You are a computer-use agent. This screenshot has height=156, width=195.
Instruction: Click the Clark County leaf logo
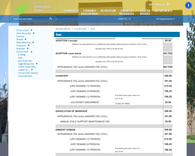22,8
